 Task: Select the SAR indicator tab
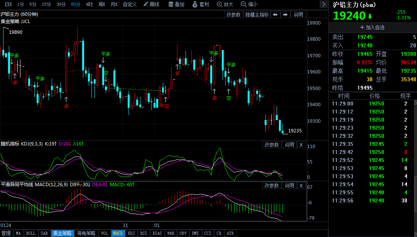tap(44, 233)
